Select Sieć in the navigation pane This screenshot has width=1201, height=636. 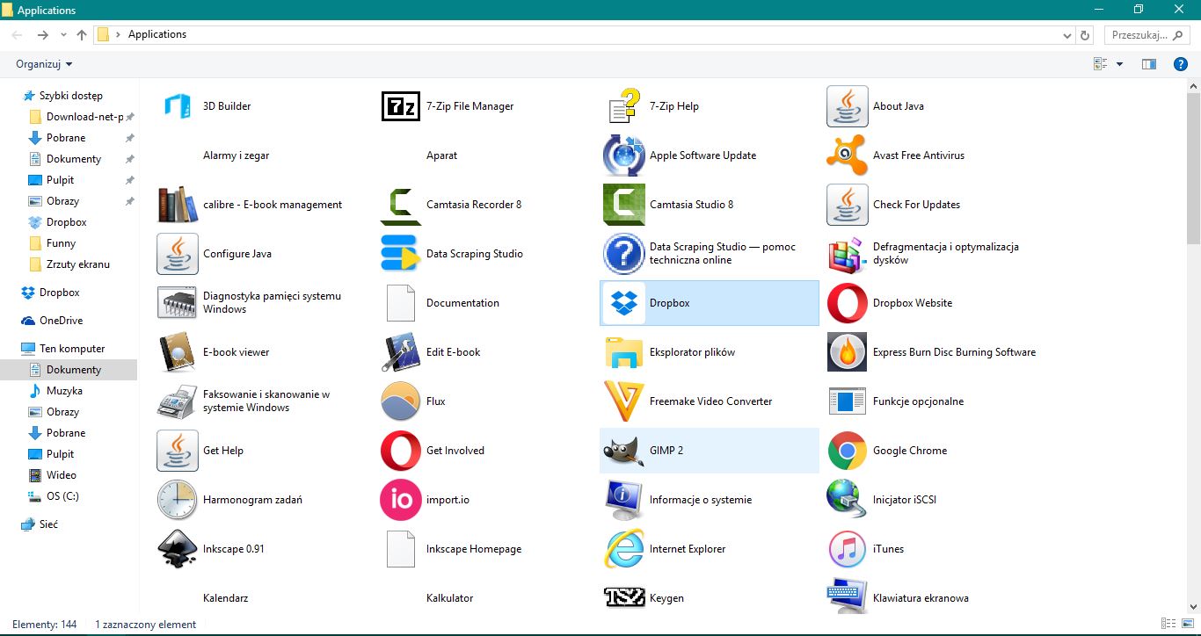click(48, 524)
